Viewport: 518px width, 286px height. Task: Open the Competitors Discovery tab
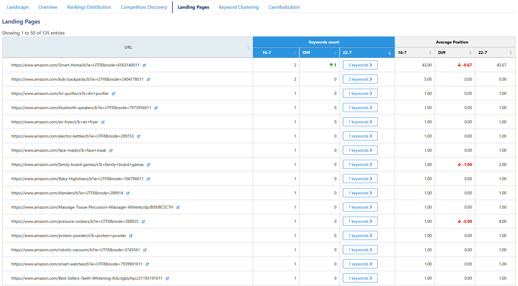coord(144,7)
